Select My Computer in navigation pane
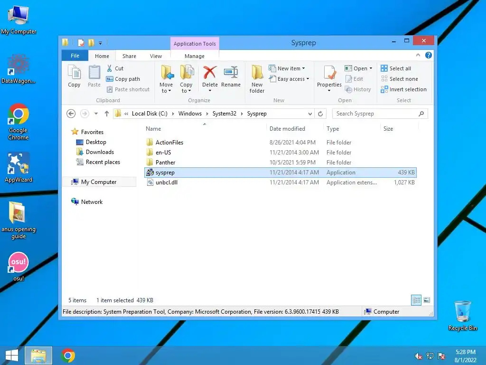Viewport: 486px width, 365px height. click(x=99, y=182)
